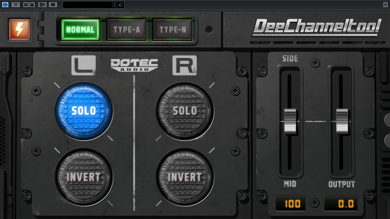Click the MID label
Screen dimensions: 390x219
coord(290,184)
